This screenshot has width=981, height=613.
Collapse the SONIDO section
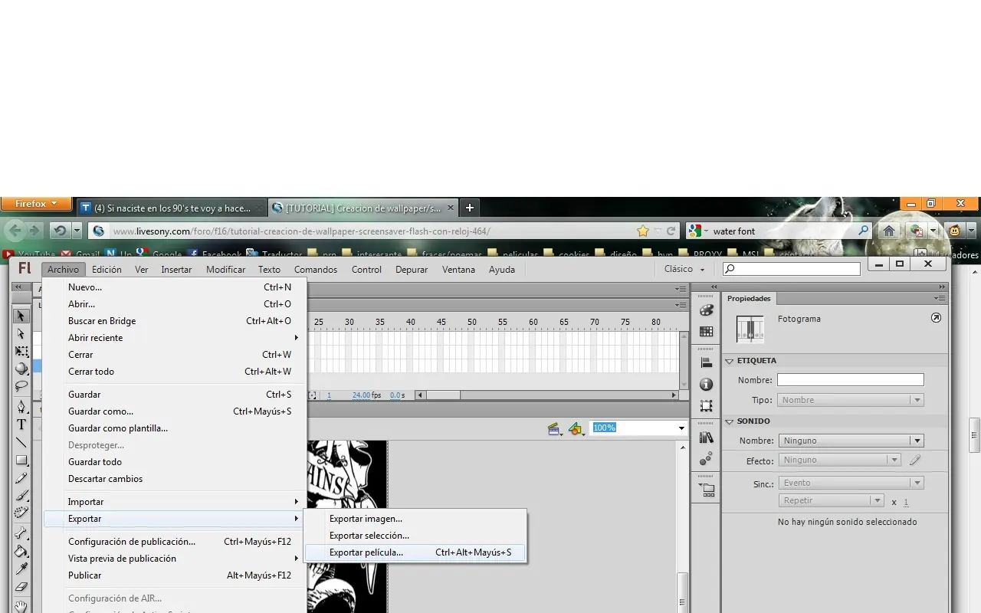pyautogui.click(x=730, y=421)
